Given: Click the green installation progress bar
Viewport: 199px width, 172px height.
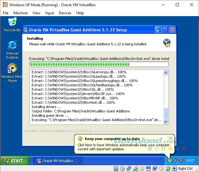Looking at the screenshot, I should [x=99, y=64].
